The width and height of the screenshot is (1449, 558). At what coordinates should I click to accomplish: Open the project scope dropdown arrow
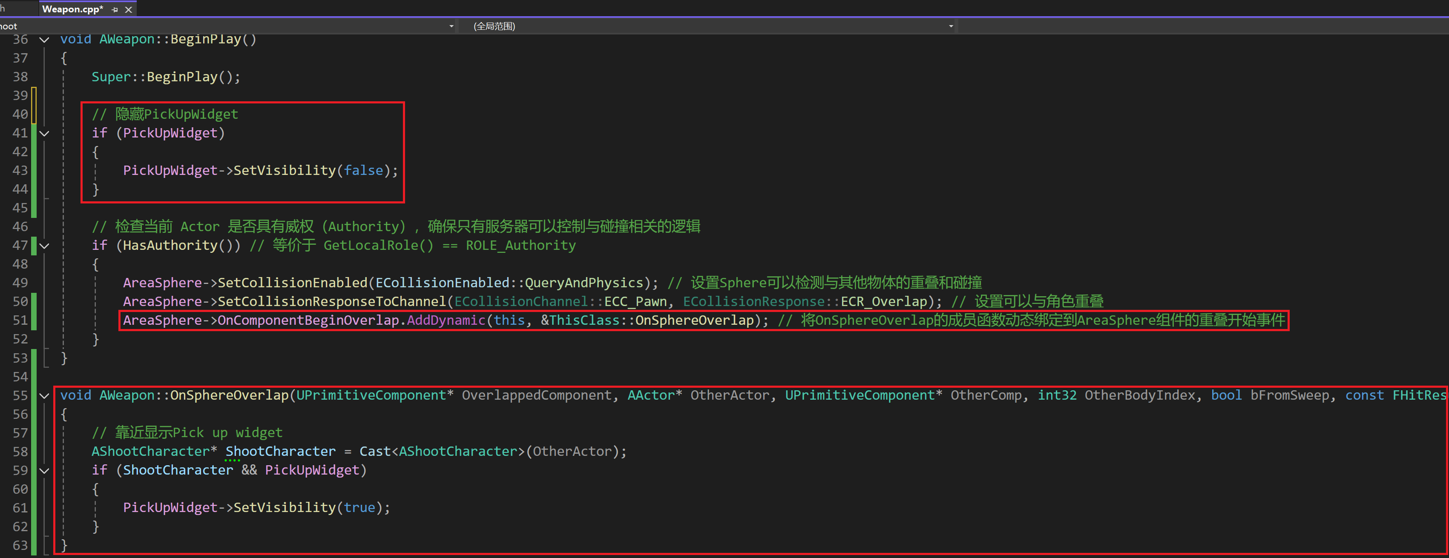click(x=451, y=26)
